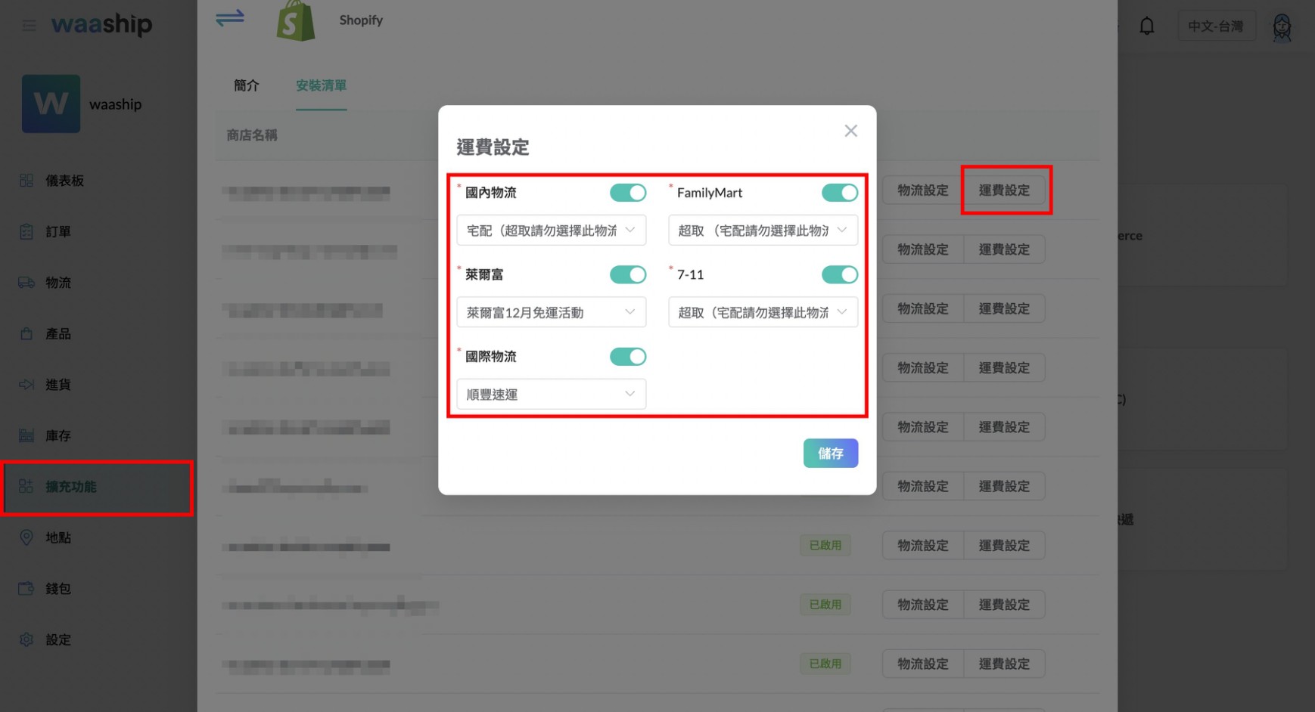Click the 儲存 save button

[x=830, y=454]
